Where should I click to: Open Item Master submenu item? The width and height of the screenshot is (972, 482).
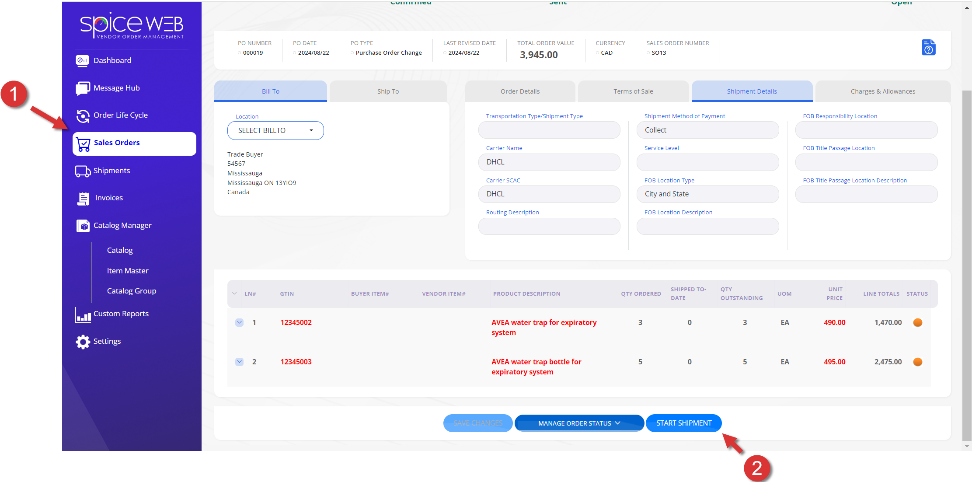click(128, 271)
